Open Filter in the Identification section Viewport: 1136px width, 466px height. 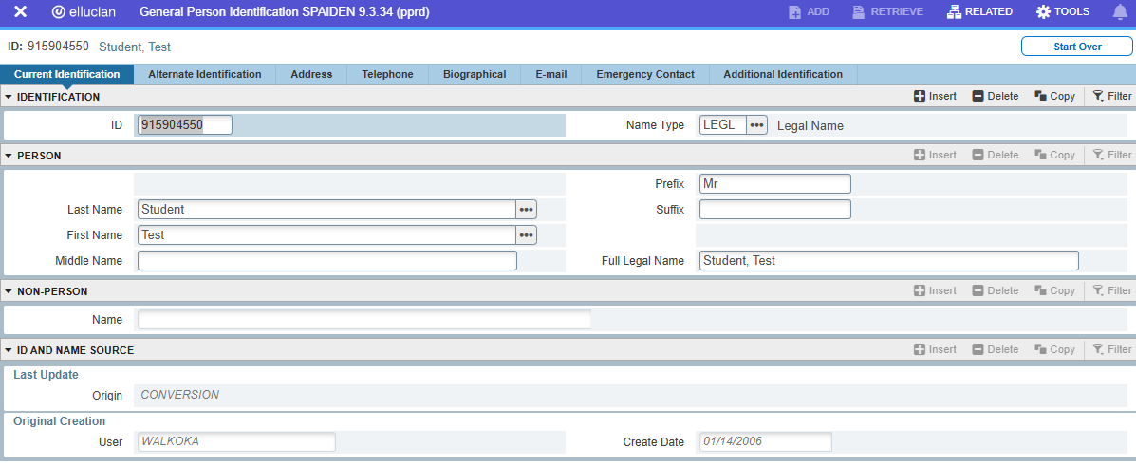[1111, 96]
